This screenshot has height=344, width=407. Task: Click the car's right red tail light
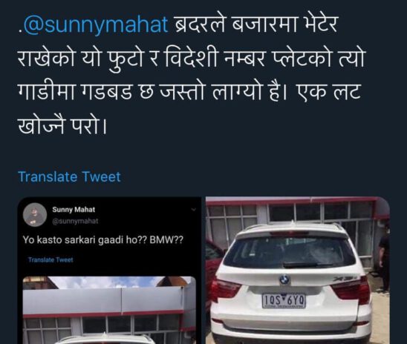click(x=351, y=289)
